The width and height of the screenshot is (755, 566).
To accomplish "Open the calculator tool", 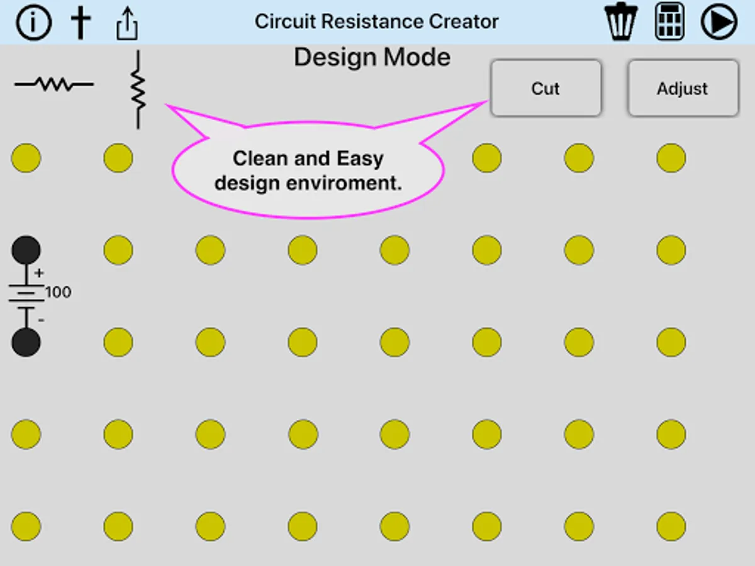I will tap(669, 21).
